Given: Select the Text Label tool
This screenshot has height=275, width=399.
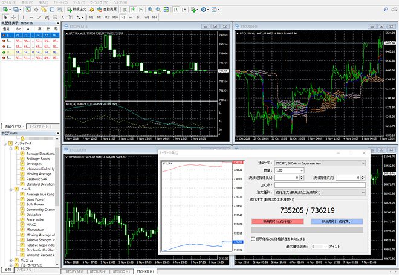Looking at the screenshot, I should coord(71,18).
